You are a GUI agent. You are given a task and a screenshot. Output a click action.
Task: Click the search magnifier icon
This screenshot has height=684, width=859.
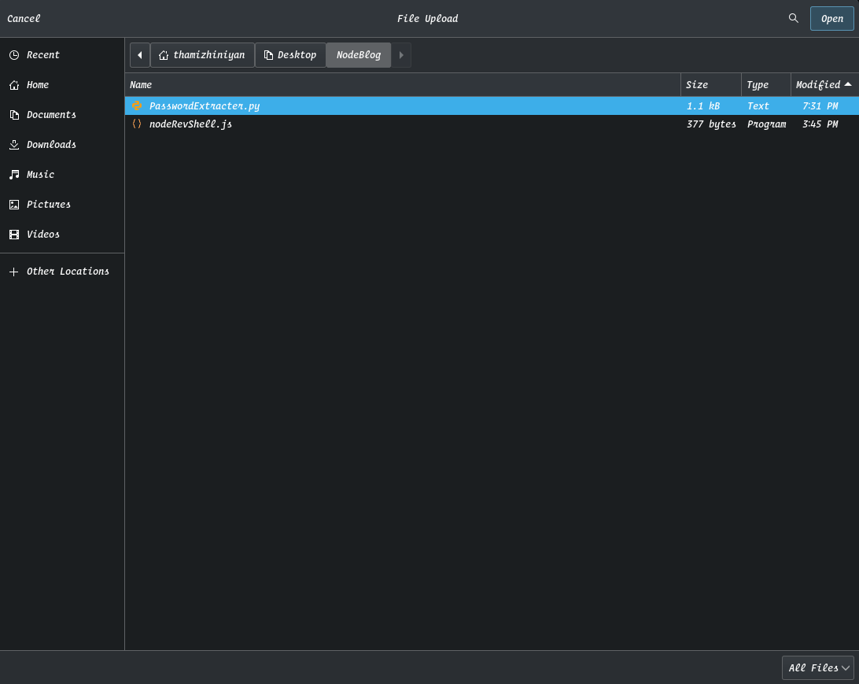pos(794,18)
